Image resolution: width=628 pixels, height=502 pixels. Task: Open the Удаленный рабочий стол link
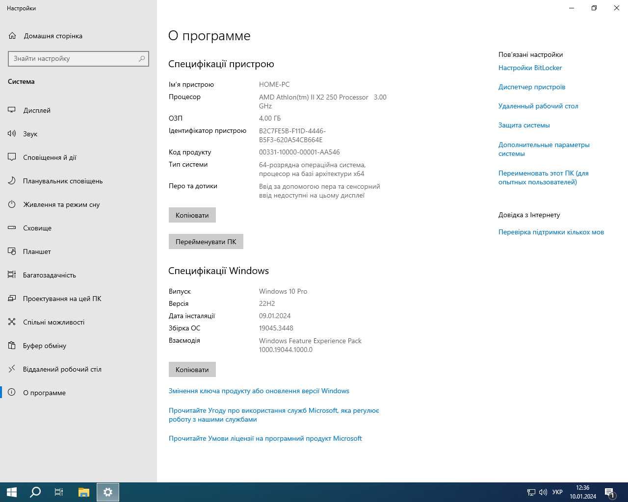[538, 106]
